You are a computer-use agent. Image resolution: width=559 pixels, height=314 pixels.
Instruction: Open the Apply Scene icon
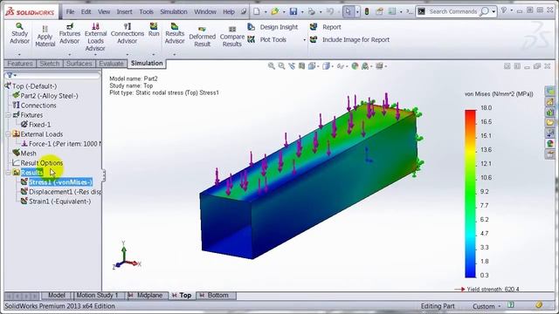(365, 66)
